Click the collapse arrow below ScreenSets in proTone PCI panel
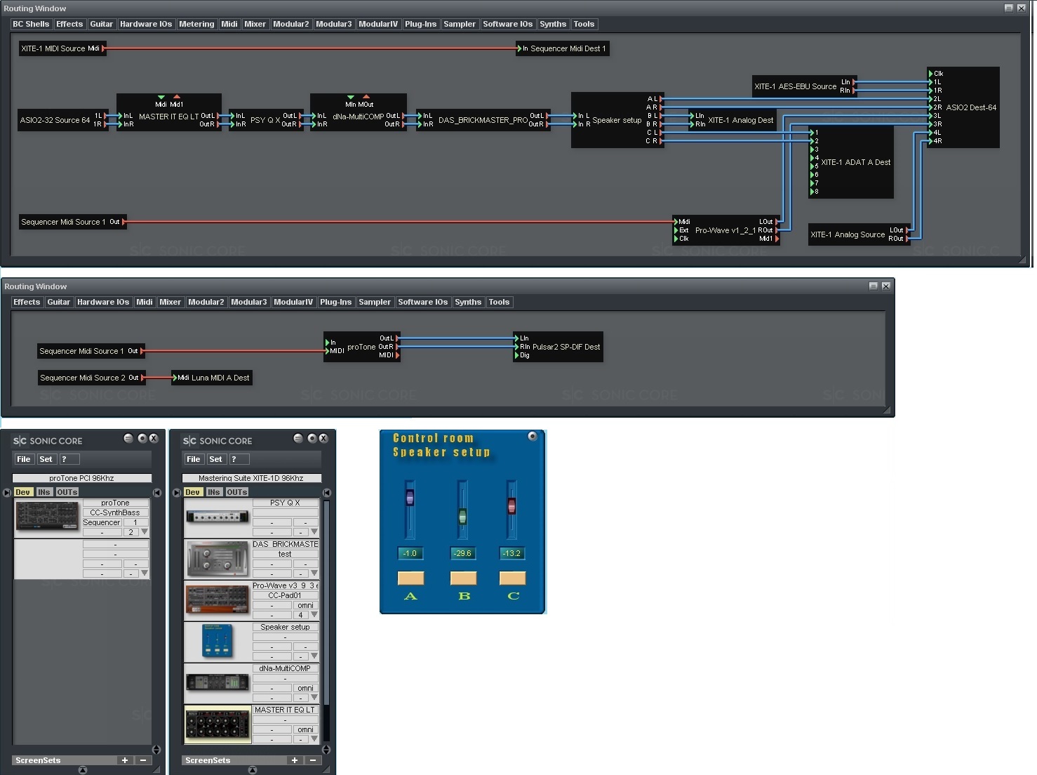 tap(83, 770)
